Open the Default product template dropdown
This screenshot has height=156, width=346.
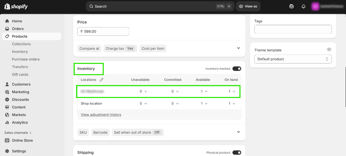[293, 59]
